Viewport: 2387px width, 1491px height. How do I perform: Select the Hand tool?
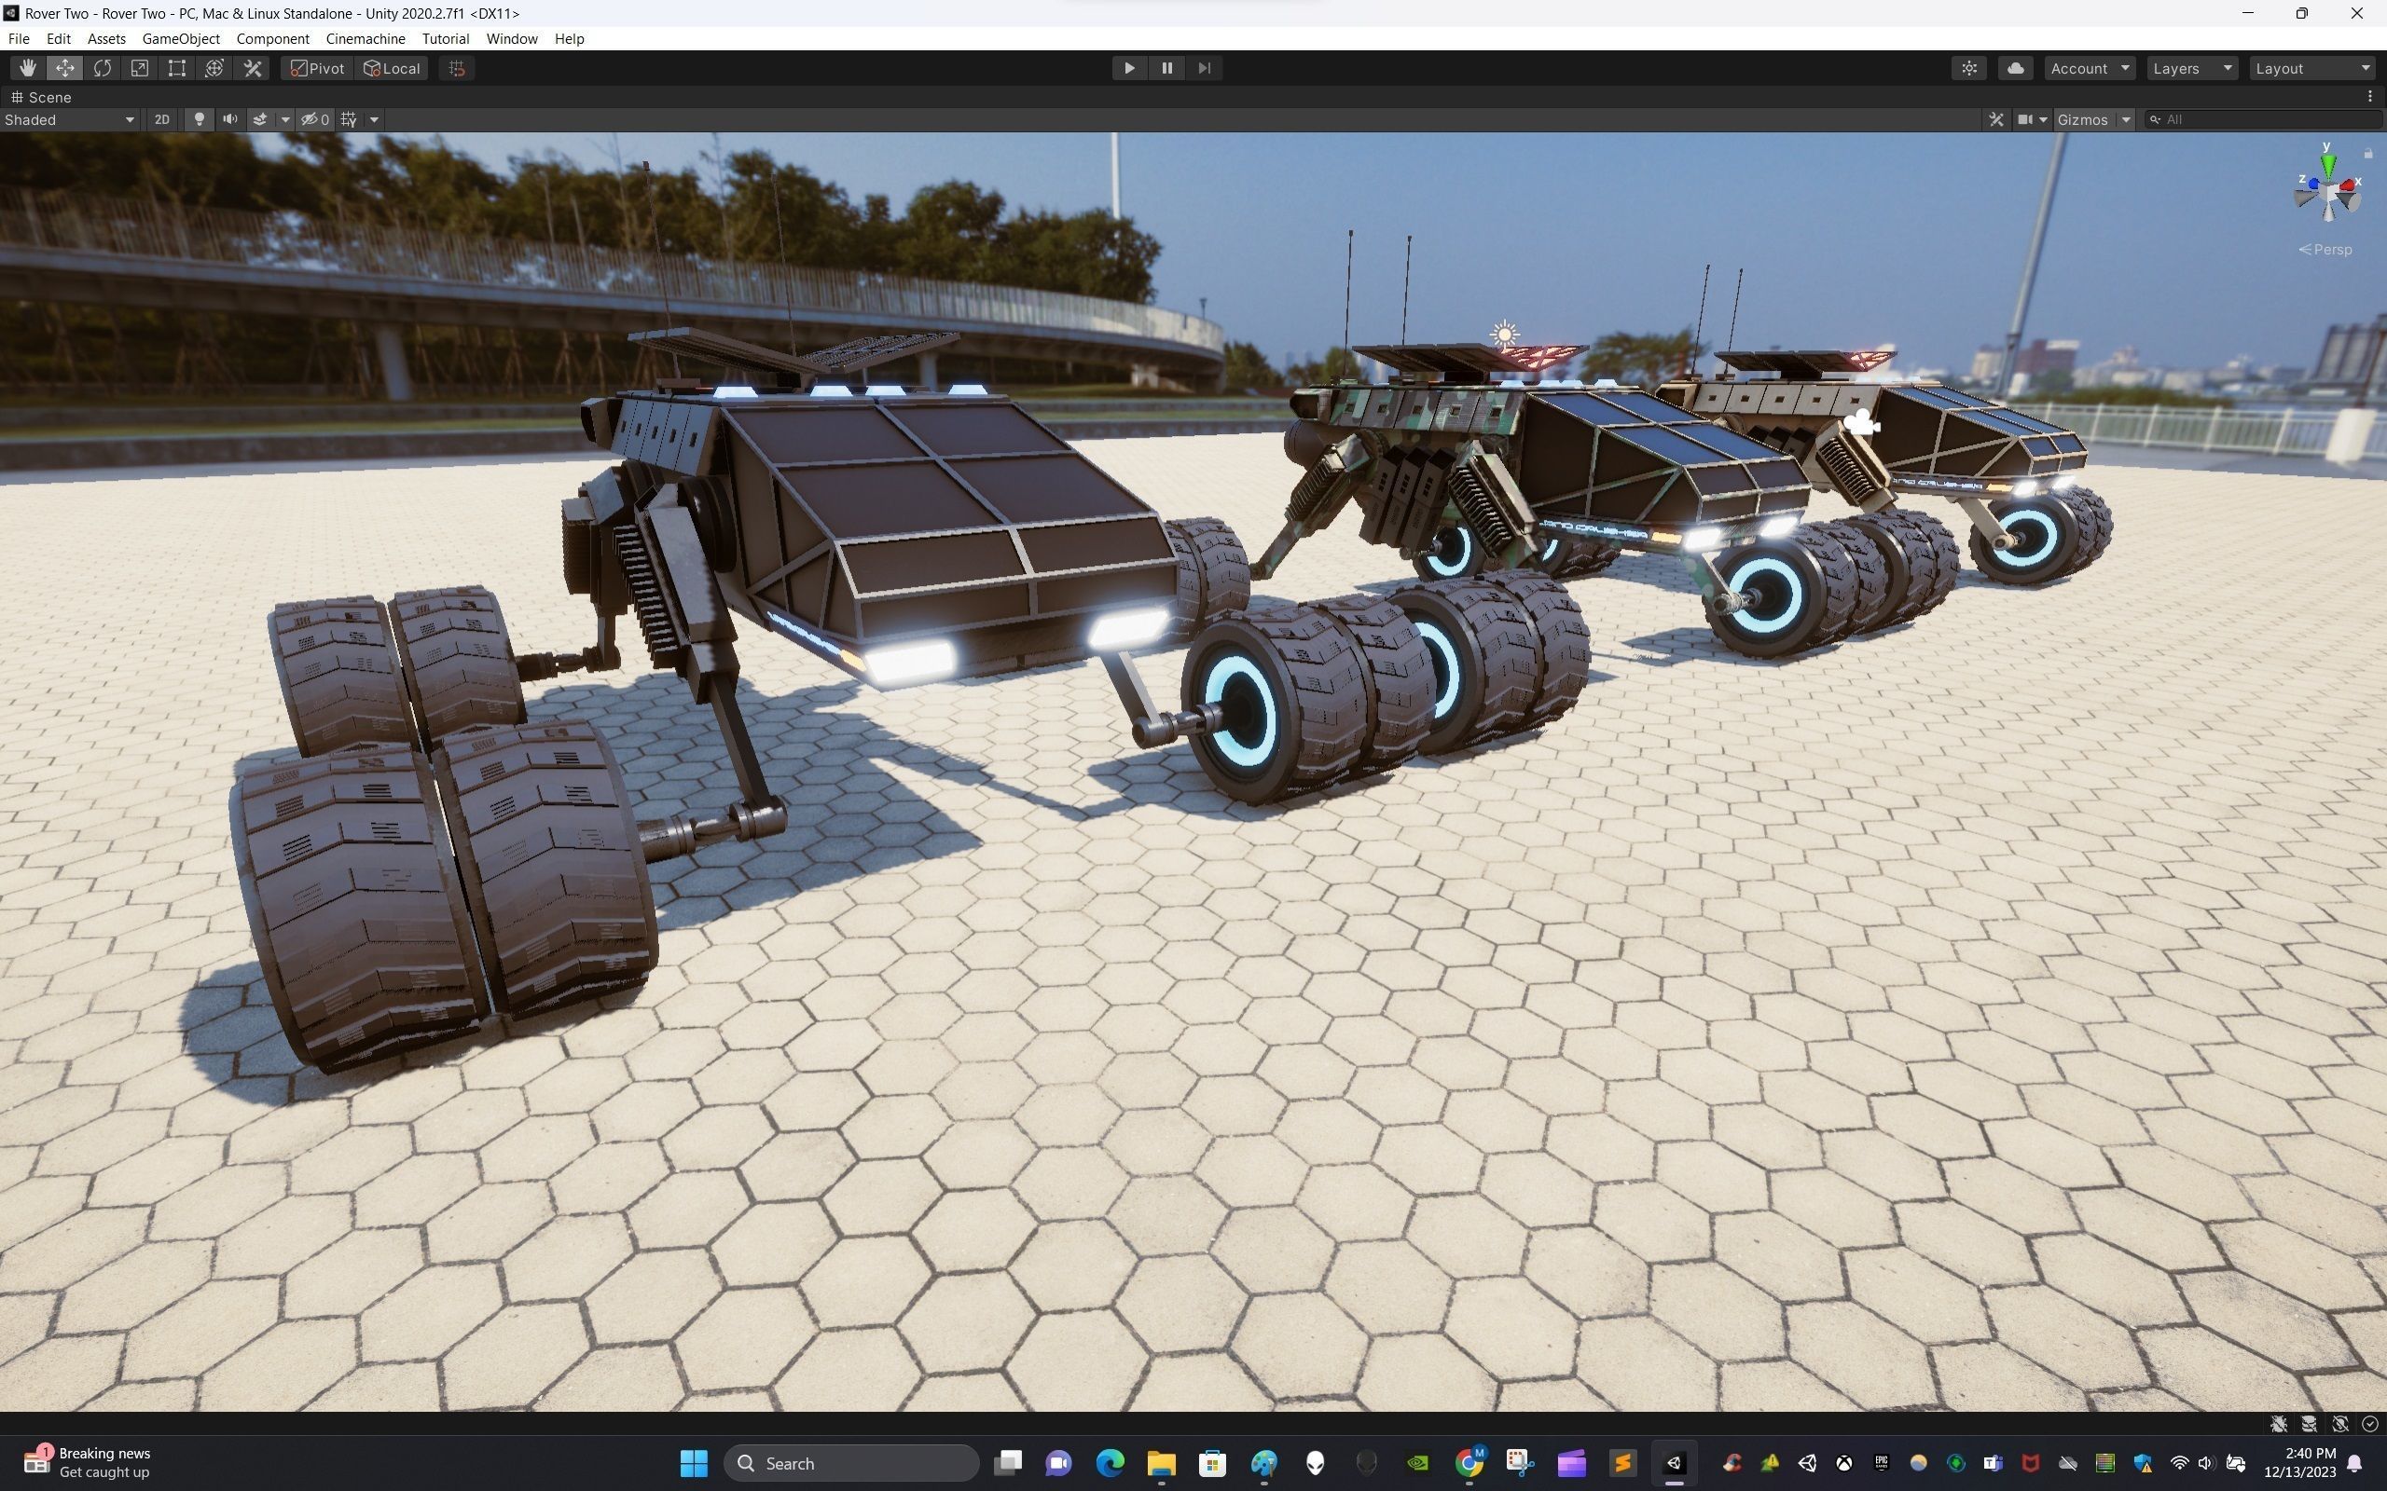27,68
